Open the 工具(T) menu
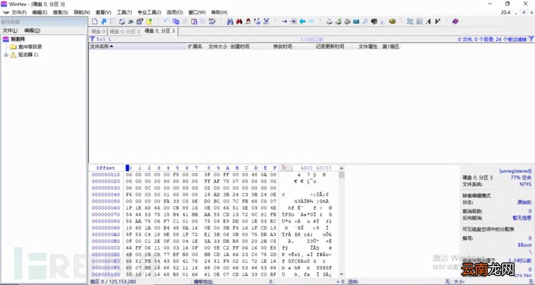The image size is (535, 285). pos(124,12)
